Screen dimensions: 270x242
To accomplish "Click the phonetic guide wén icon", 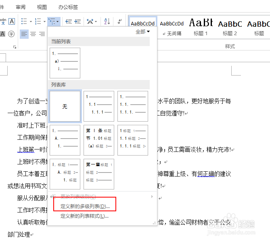I will click(3, 21).
